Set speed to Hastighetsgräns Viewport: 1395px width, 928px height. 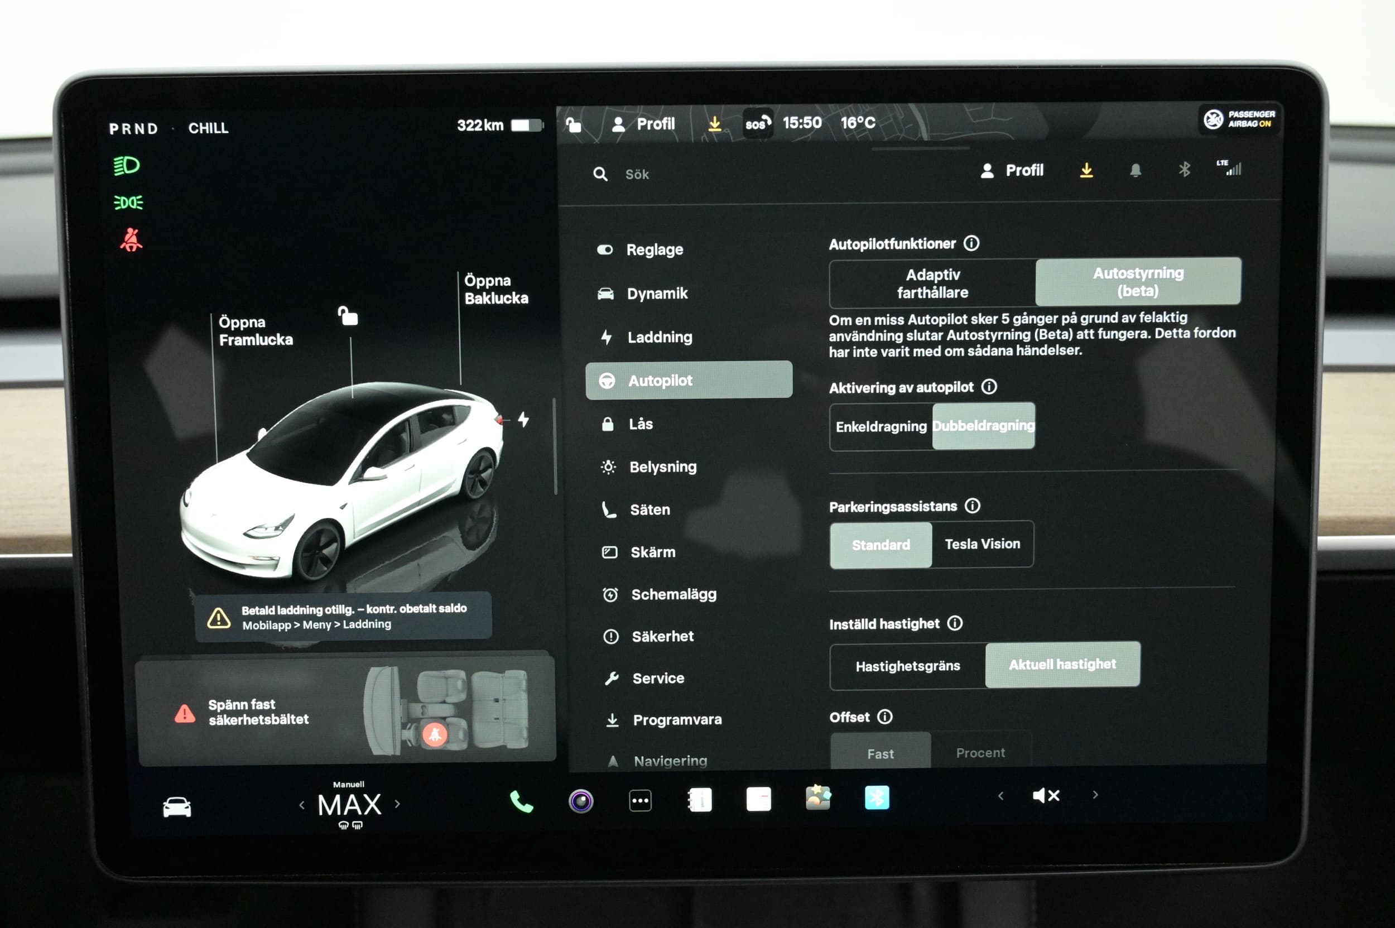[x=907, y=666]
